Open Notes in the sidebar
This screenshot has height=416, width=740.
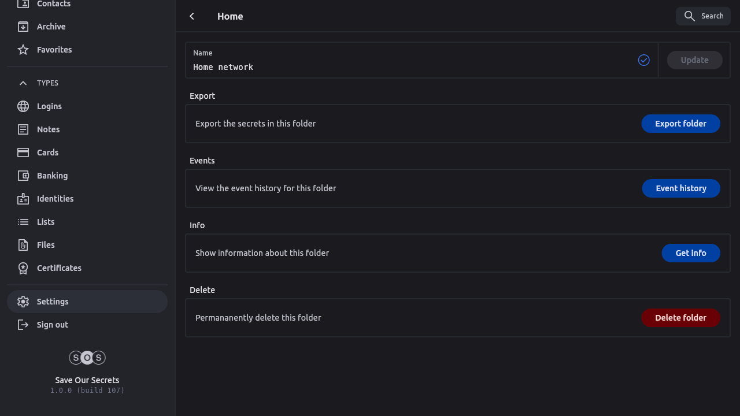[x=49, y=129]
